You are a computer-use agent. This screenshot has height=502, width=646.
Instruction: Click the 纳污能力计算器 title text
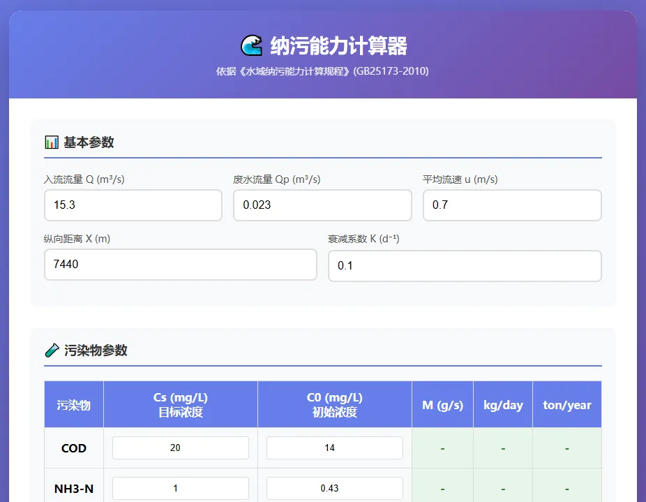pos(338,46)
